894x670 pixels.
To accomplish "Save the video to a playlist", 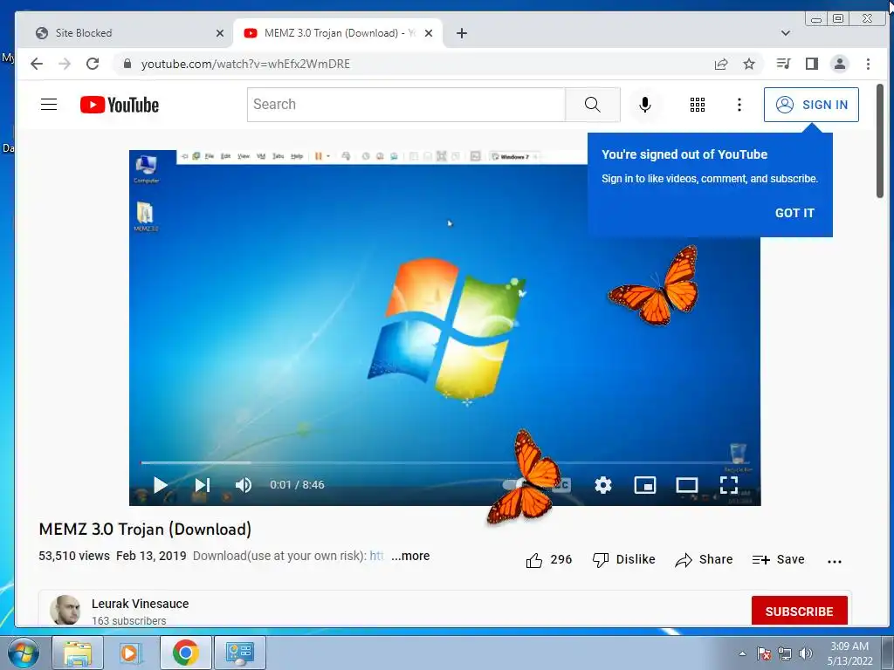I will point(778,560).
